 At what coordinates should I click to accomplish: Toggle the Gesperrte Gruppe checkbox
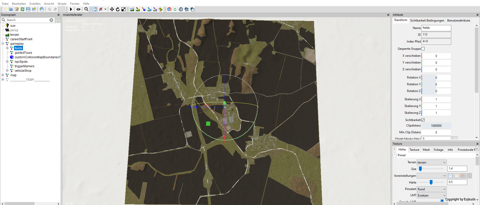pyautogui.click(x=423, y=49)
